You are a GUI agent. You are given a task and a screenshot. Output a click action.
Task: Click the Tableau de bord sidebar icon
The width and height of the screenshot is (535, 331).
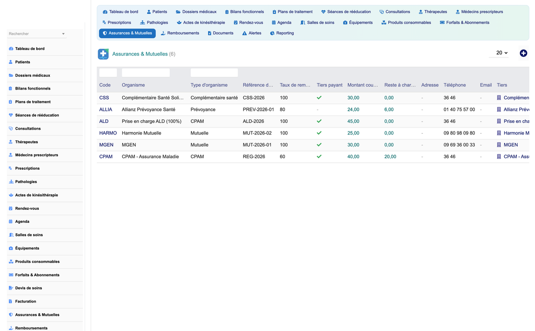click(x=11, y=49)
